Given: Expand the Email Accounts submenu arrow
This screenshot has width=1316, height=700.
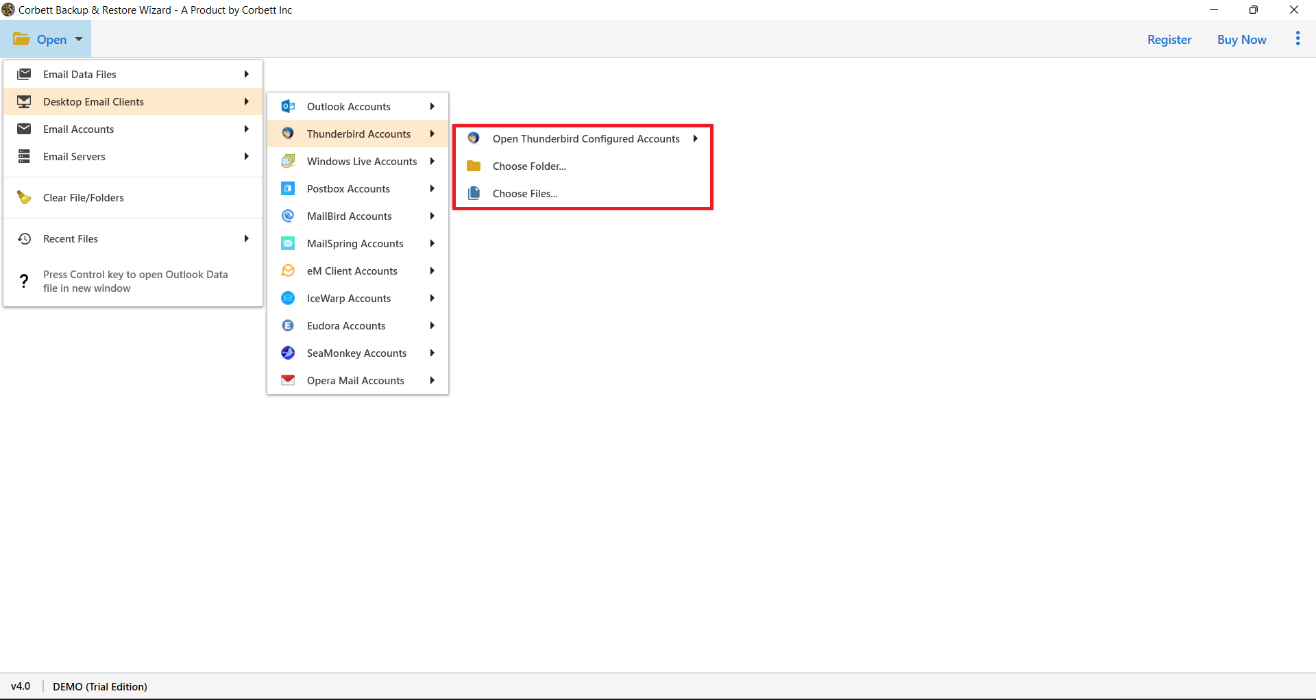Looking at the screenshot, I should pos(246,129).
